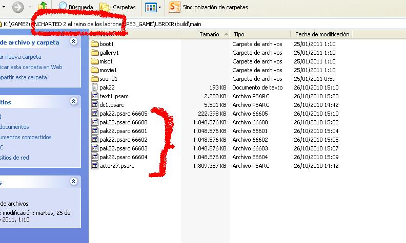This screenshot has width=406, height=243.
Task: Click the dc1.psarc file name
Action: tap(112, 105)
